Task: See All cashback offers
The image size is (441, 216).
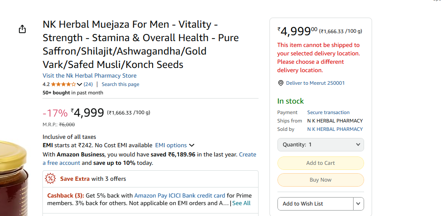Action: 241,203
